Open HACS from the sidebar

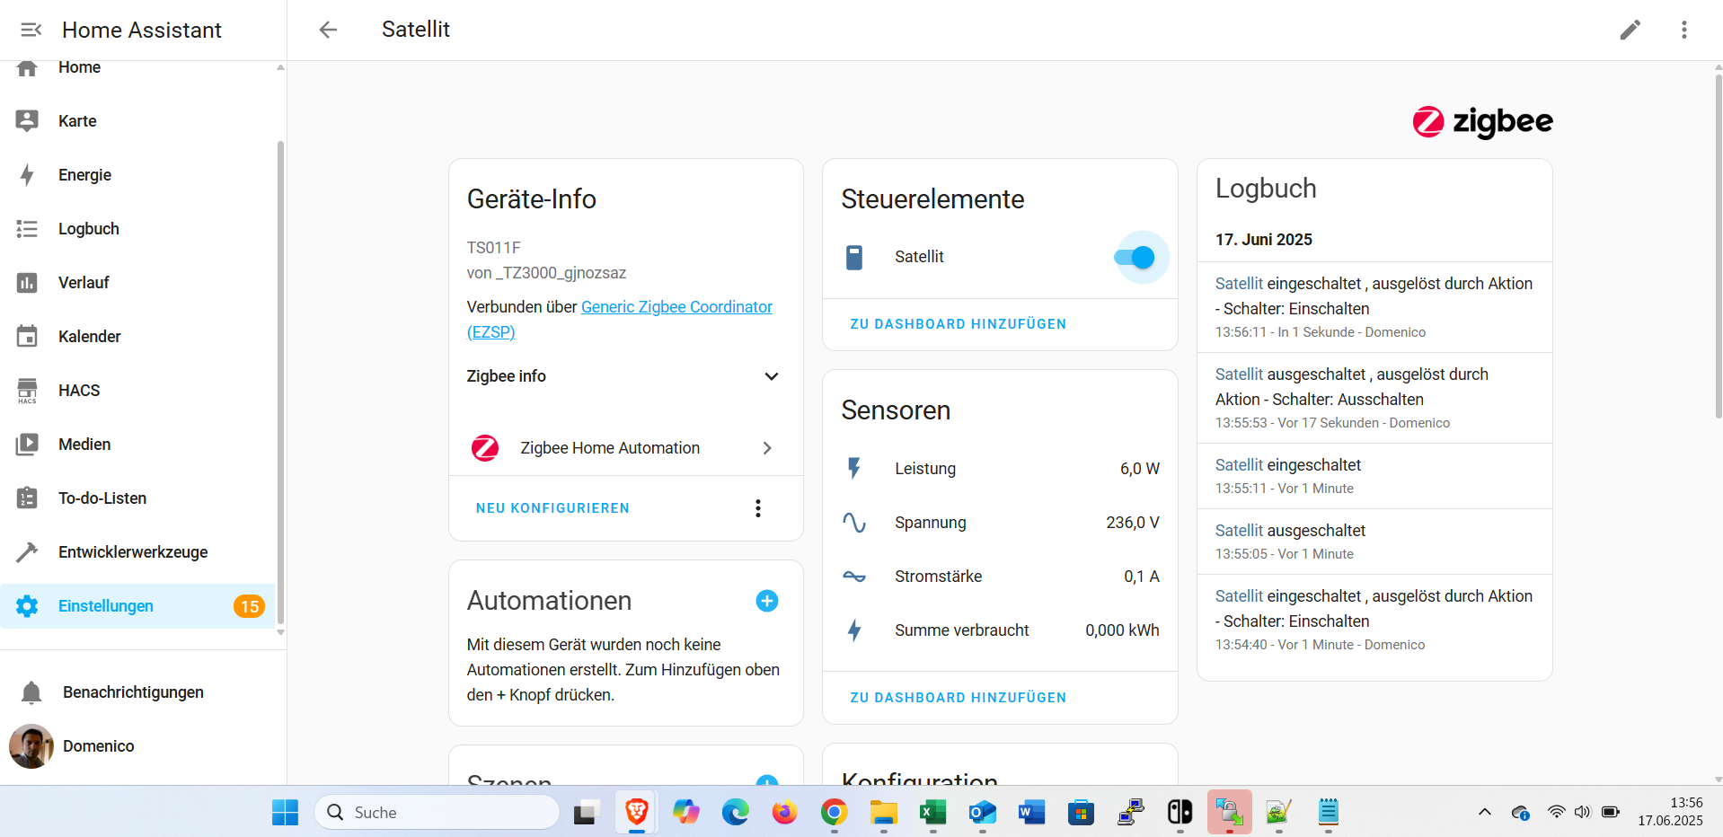79,391
